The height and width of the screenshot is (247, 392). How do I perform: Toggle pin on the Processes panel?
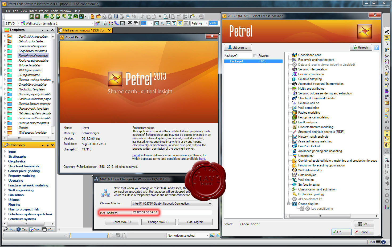(47, 145)
